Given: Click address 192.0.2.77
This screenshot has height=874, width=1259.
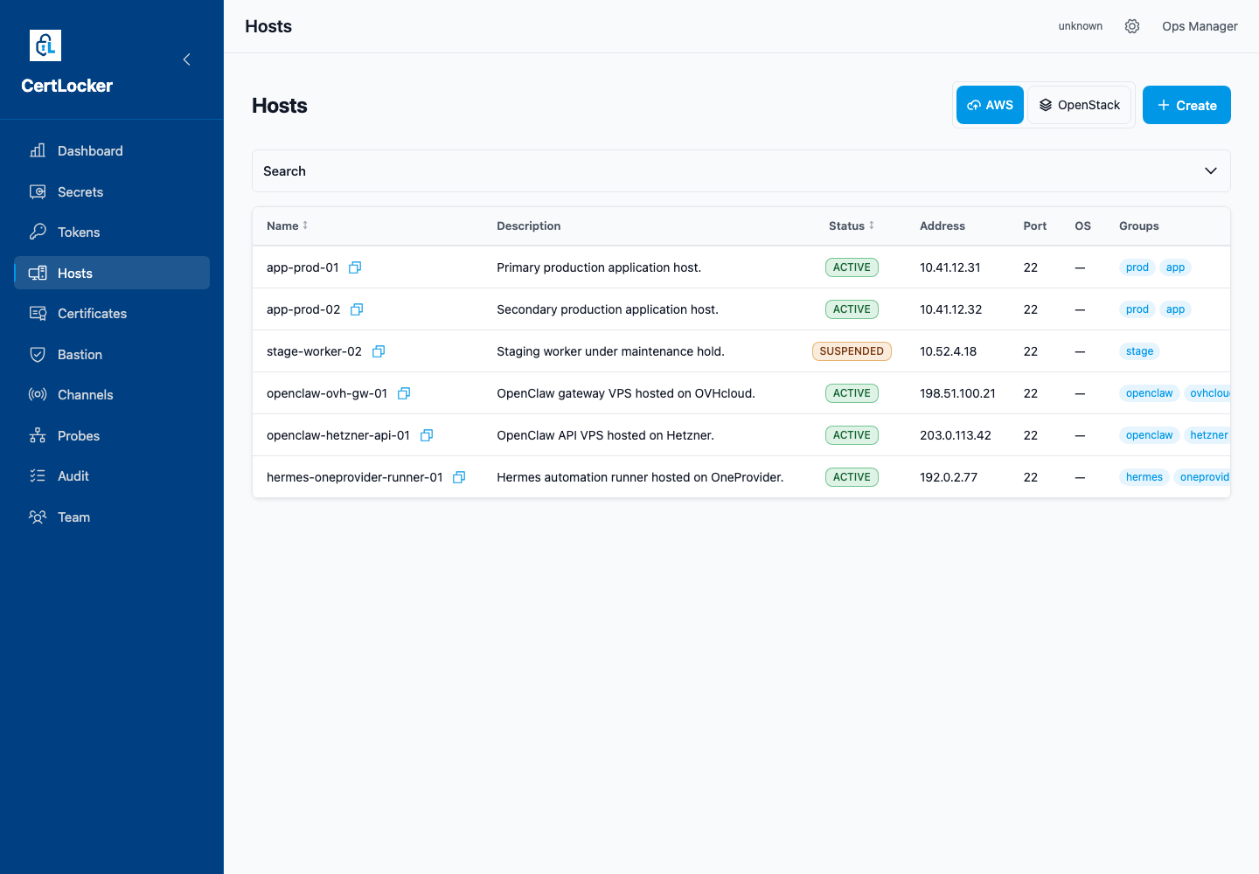Looking at the screenshot, I should [x=949, y=477].
